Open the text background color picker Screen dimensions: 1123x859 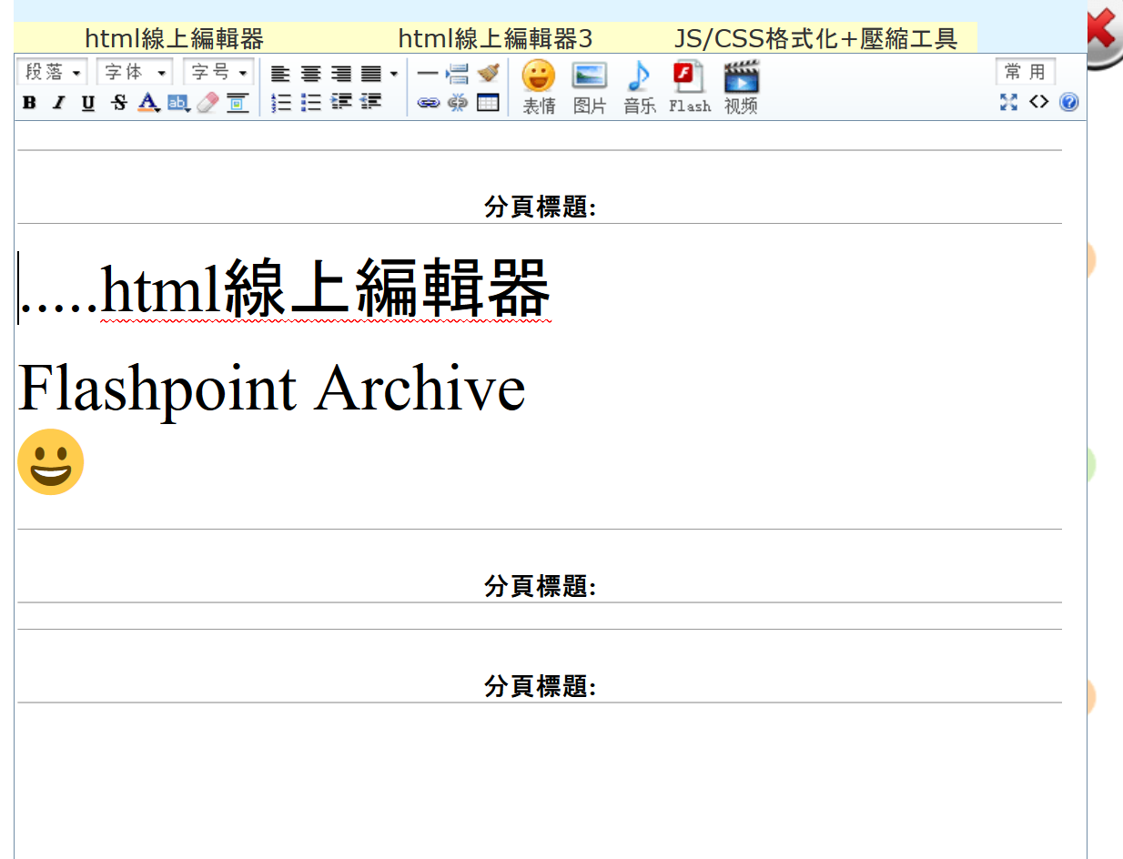(178, 103)
